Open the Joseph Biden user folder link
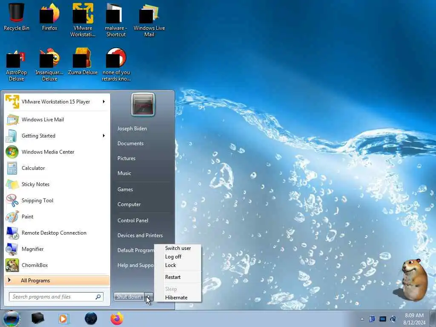Screen dimensions: 436x327 tap(132, 129)
